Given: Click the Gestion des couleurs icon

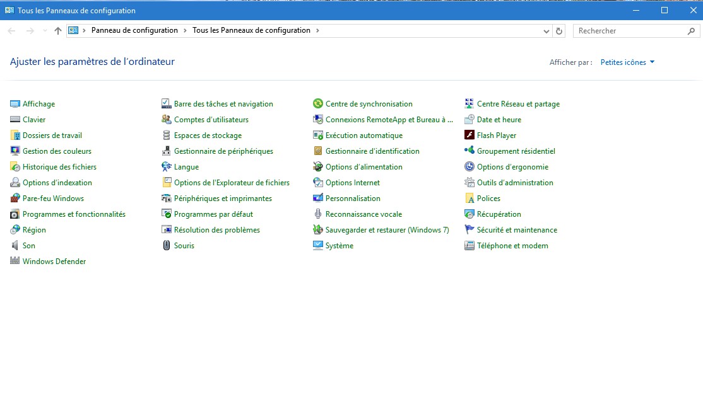Looking at the screenshot, I should [x=15, y=151].
